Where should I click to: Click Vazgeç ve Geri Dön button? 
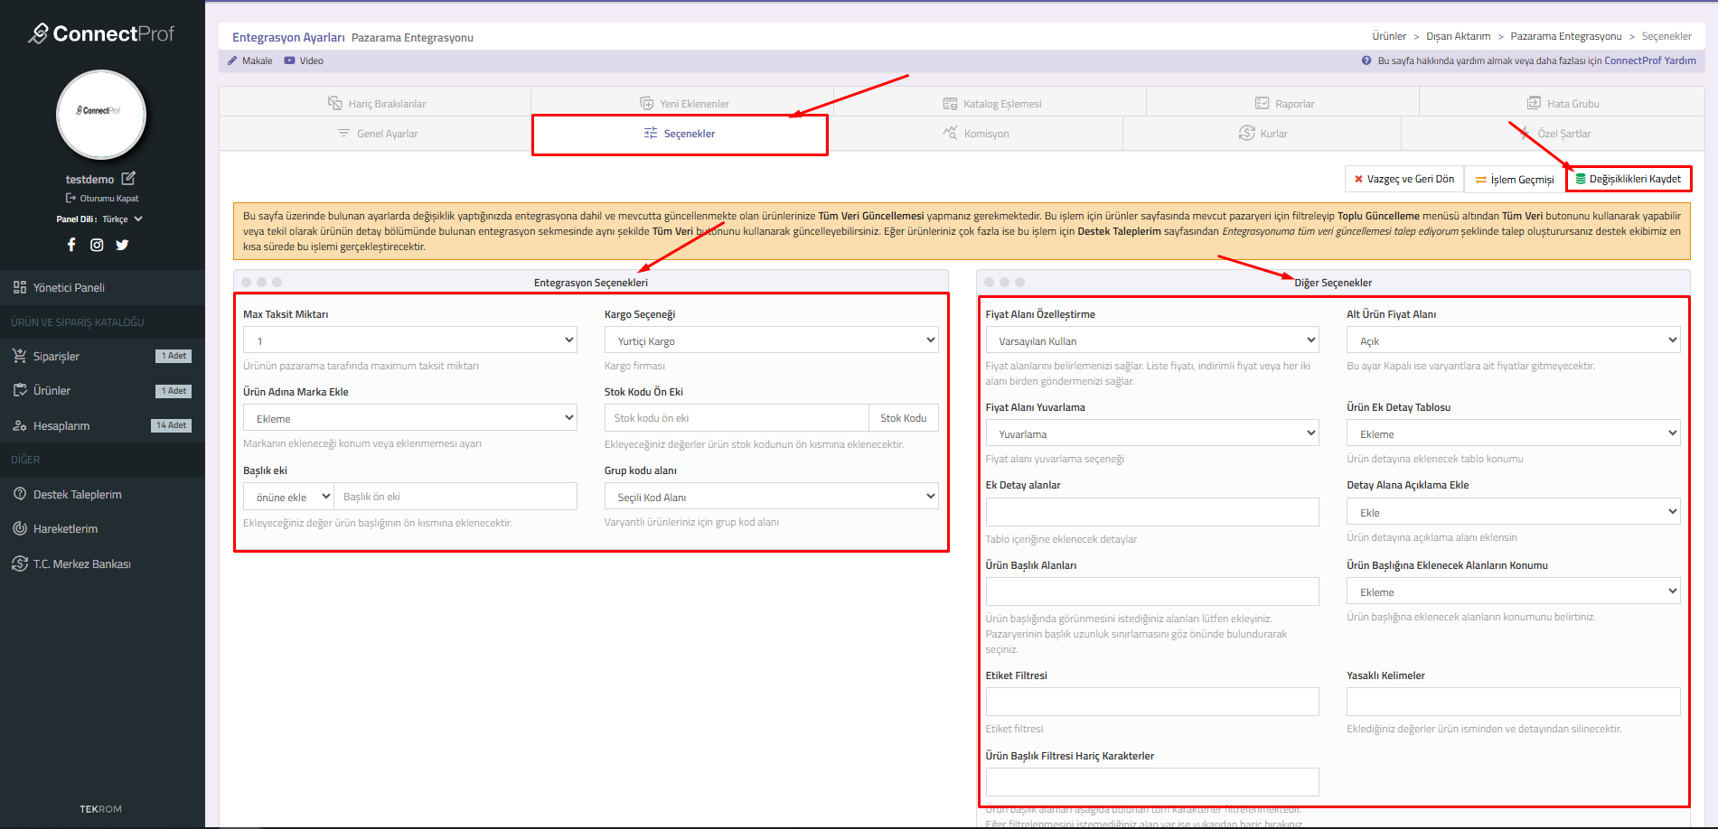(x=1404, y=179)
